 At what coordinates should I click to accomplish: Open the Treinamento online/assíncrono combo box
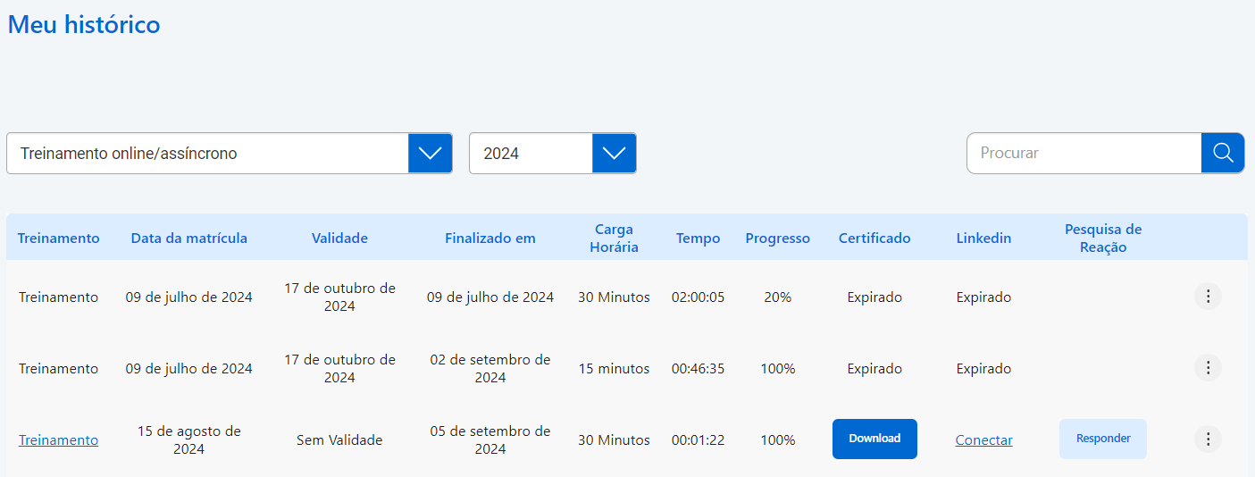(207, 154)
